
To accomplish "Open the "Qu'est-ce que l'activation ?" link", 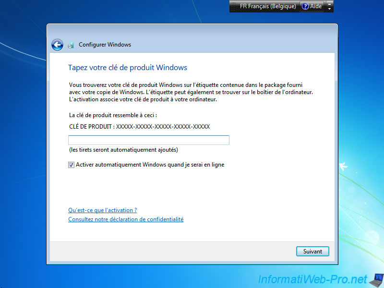I will pyautogui.click(x=102, y=210).
